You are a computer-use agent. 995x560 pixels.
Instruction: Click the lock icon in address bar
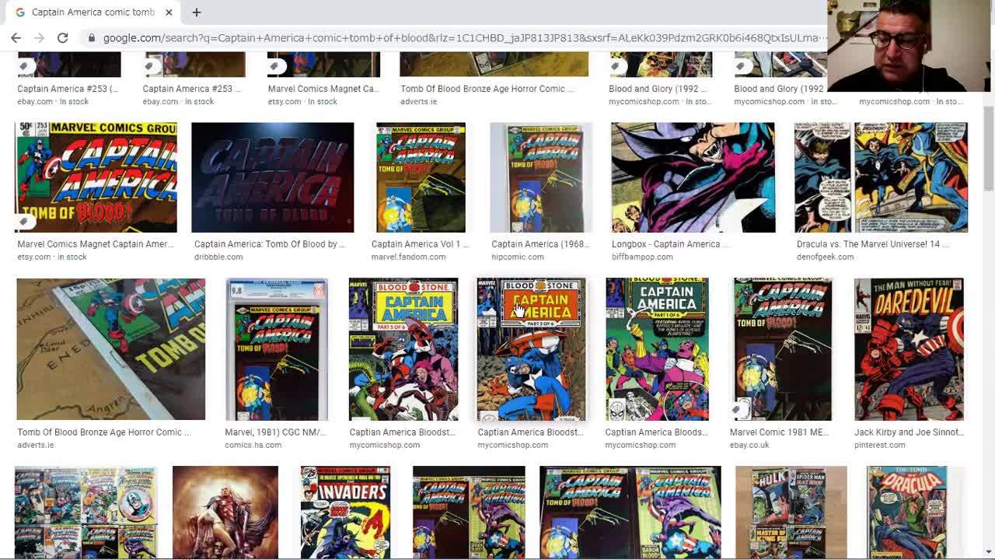tap(92, 37)
